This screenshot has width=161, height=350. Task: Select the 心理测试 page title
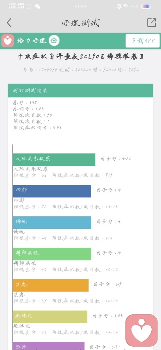[x=80, y=23]
